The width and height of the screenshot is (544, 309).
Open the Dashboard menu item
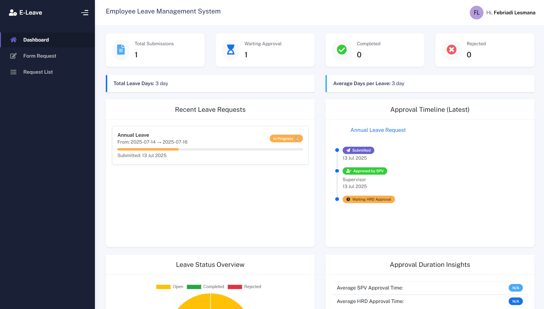(48, 40)
